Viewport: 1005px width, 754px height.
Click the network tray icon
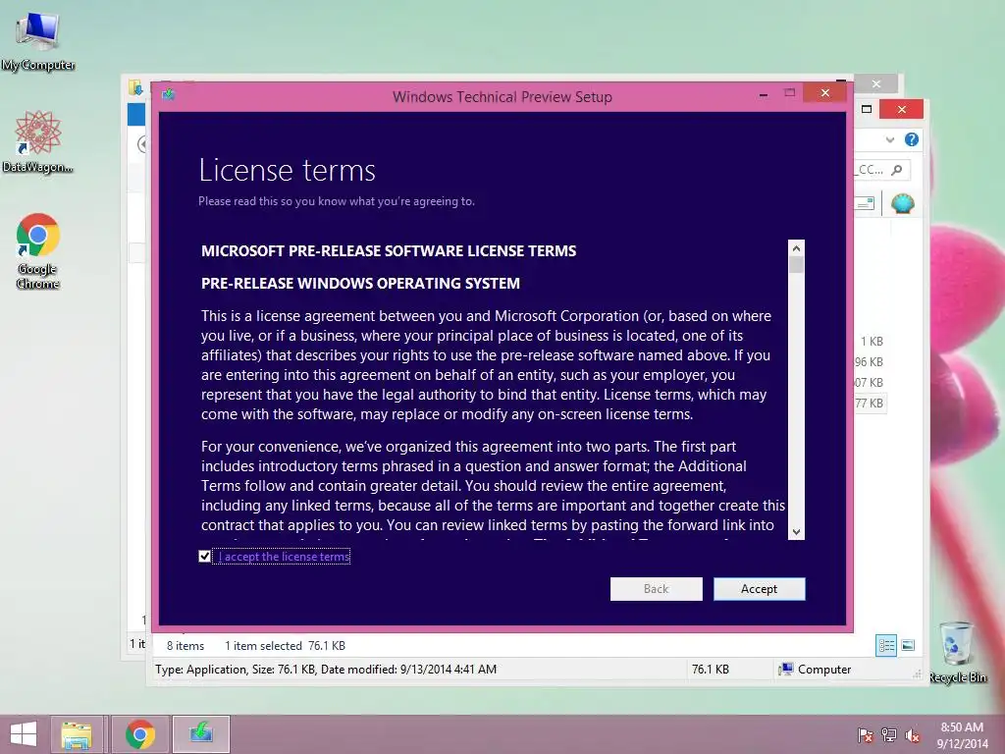pos(889,735)
